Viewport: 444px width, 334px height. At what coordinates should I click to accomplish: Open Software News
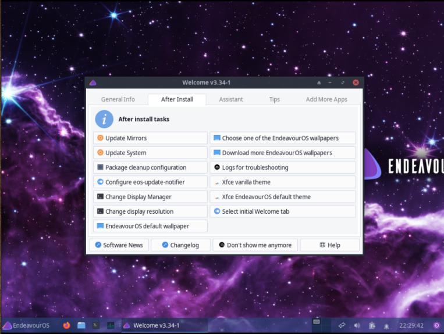click(119, 245)
